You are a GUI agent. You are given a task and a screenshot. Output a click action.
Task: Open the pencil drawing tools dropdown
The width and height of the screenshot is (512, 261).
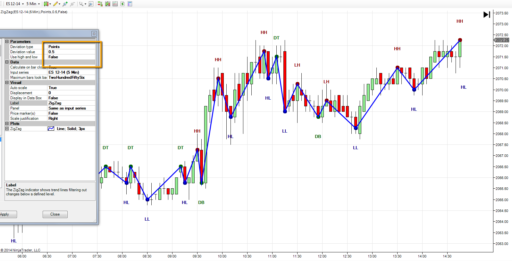coord(57,4)
